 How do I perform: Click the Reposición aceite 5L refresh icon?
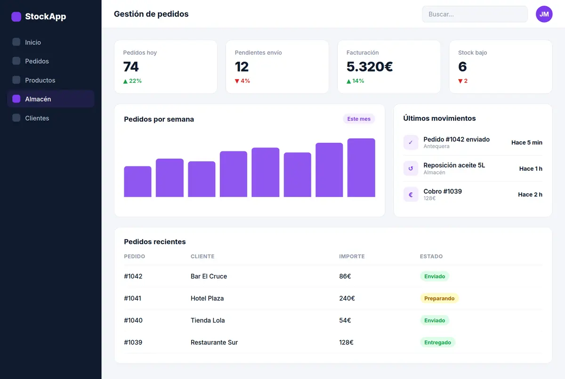pyautogui.click(x=411, y=168)
